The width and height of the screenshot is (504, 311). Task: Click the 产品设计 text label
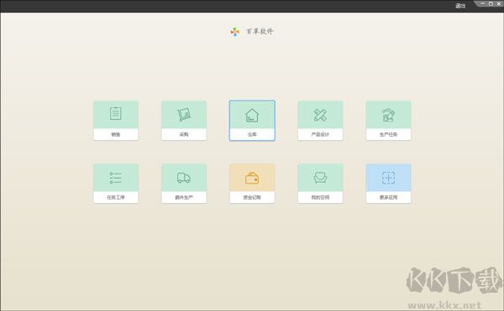[320, 134]
